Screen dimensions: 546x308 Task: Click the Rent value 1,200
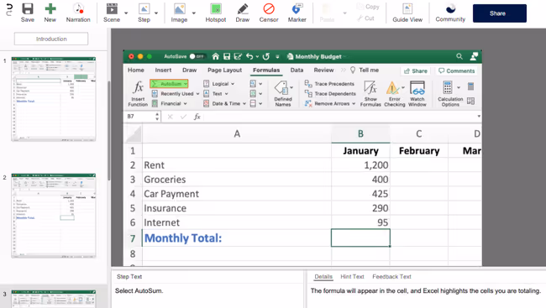[360, 165]
